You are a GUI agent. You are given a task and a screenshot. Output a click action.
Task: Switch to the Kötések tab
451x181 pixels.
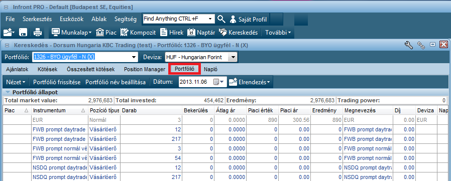coord(47,69)
